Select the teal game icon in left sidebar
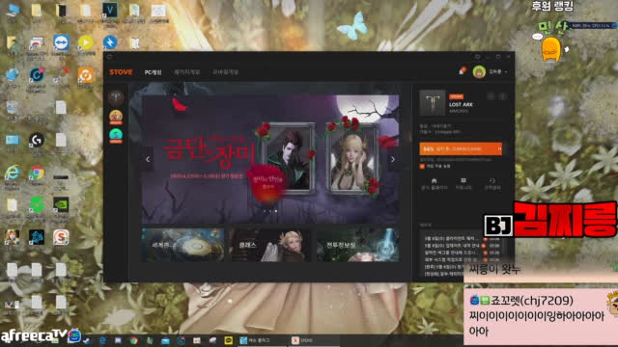This screenshot has width=618, height=347. pos(116,136)
